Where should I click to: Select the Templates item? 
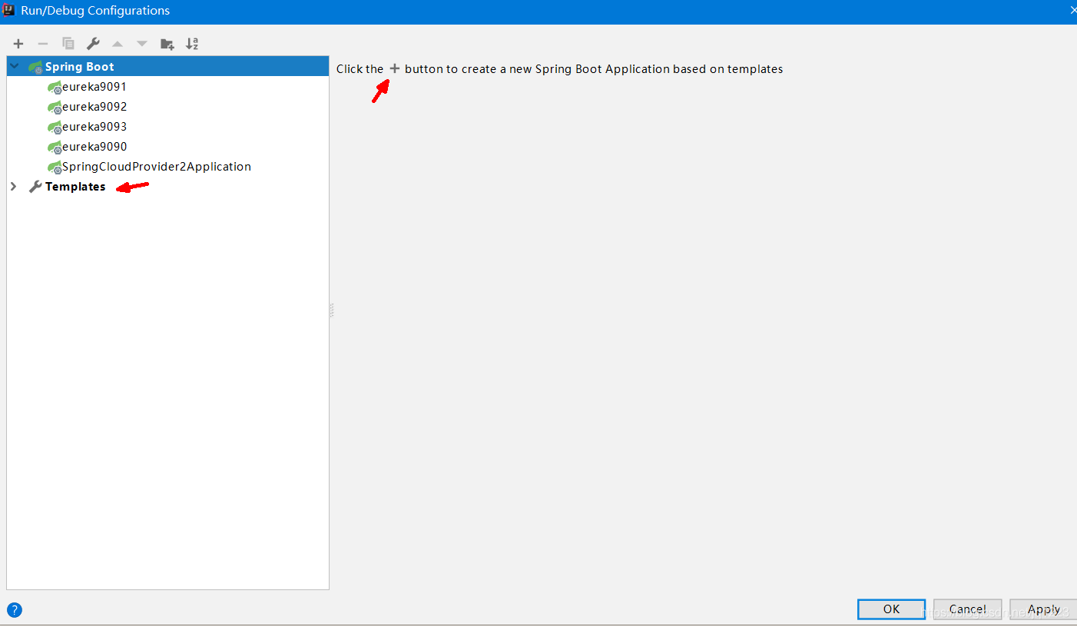tap(75, 187)
